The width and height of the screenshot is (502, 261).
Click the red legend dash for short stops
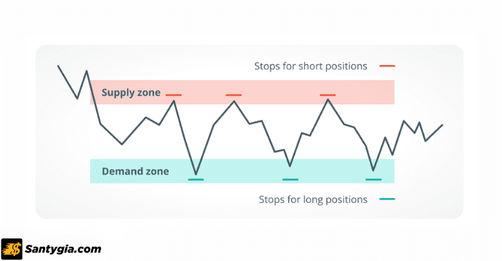[x=387, y=66]
